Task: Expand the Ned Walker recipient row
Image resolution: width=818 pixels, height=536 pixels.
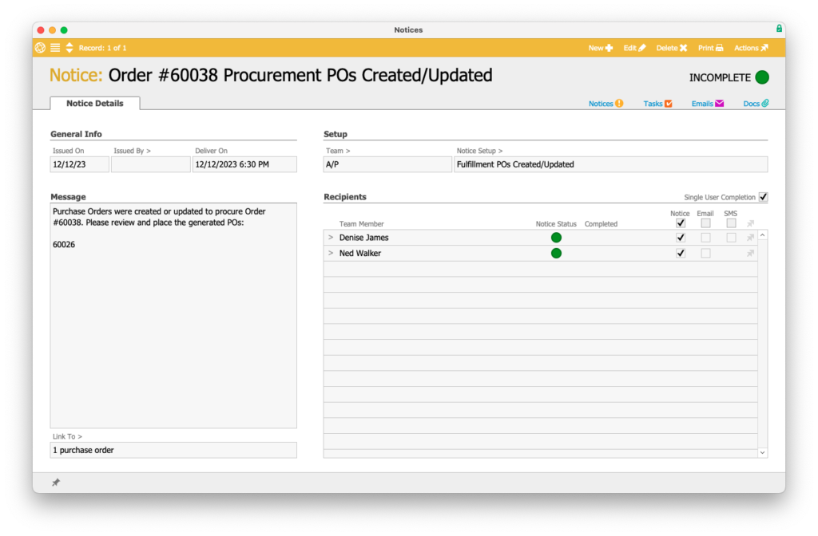Action: [330, 253]
